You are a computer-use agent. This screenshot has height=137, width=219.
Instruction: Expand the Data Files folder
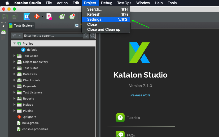pyautogui.click(x=14, y=74)
